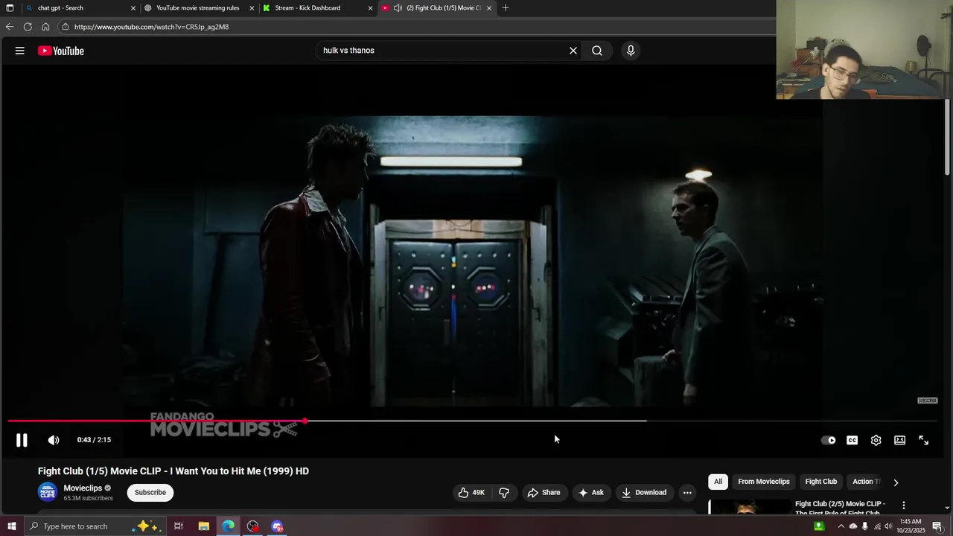Open Task View on taskbar
The height and width of the screenshot is (536, 953).
[x=179, y=526]
